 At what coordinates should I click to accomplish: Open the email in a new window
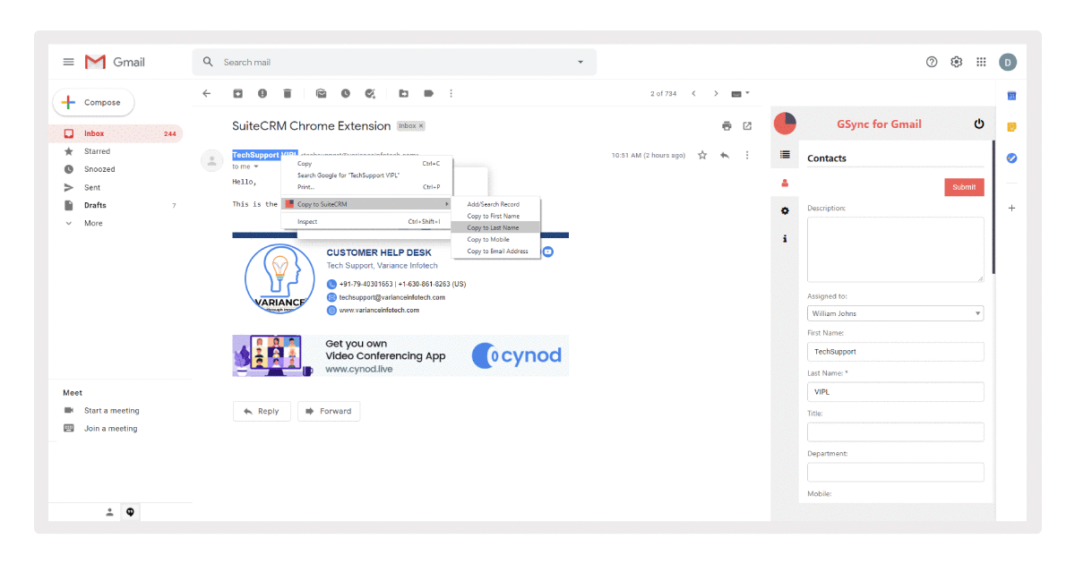tap(747, 126)
